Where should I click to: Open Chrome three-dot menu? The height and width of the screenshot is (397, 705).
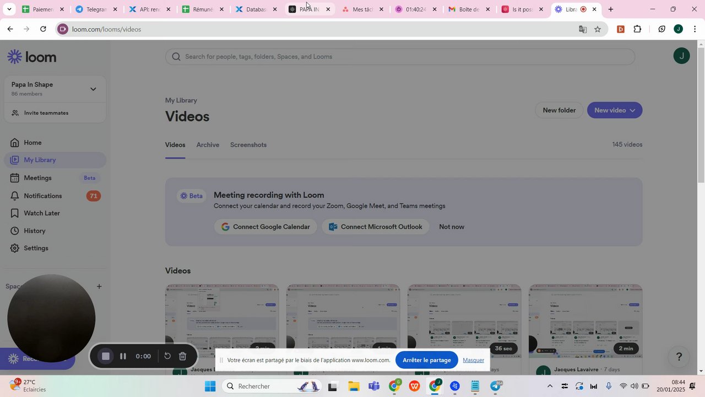(695, 29)
